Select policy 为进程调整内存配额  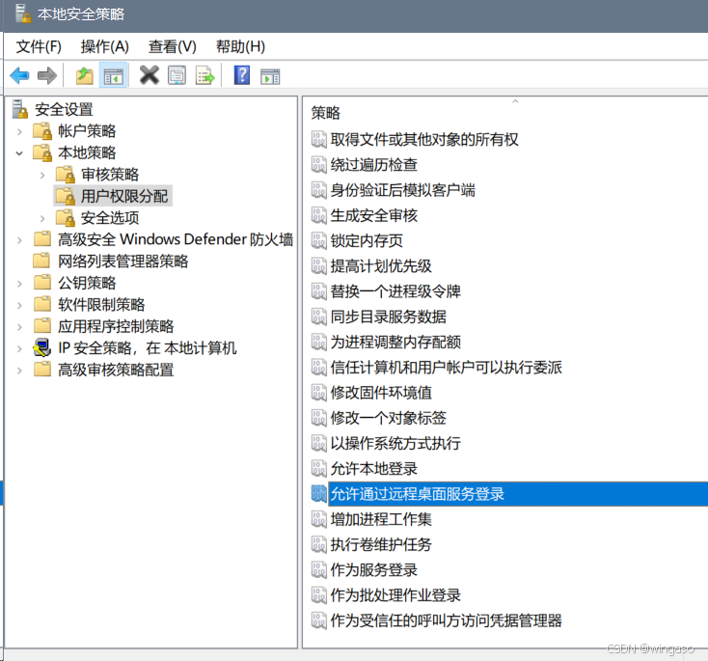pos(395,342)
